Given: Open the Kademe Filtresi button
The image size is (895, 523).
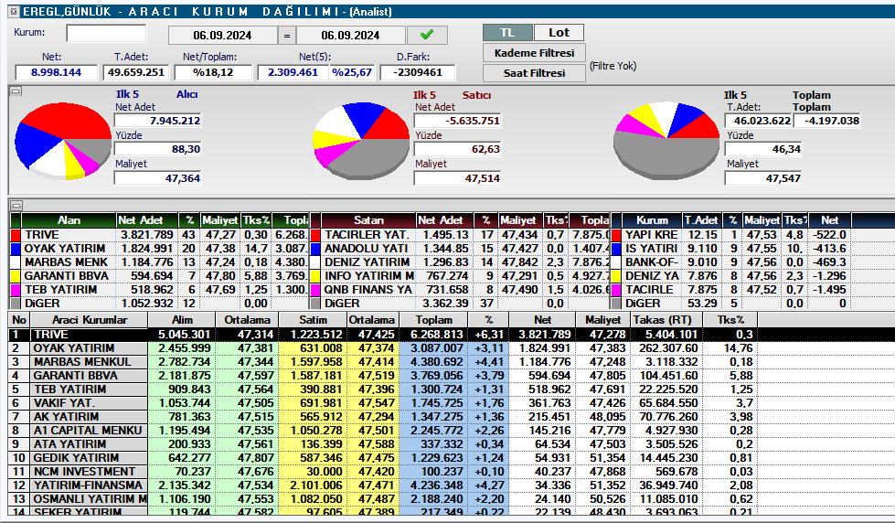Looking at the screenshot, I should click(x=534, y=53).
